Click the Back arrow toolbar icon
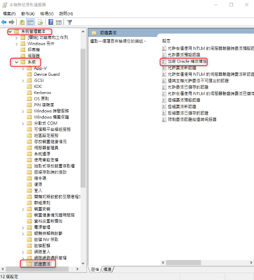Screen dimensions: 254x280 coord(4,22)
